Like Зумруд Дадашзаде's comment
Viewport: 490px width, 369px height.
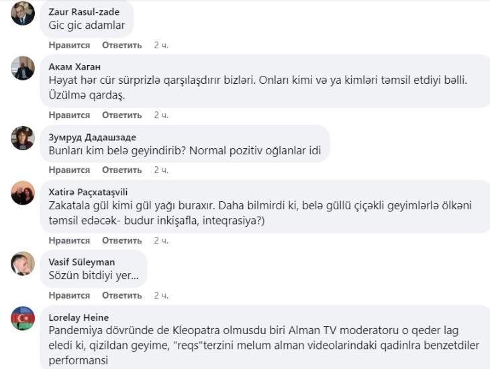[69, 170]
